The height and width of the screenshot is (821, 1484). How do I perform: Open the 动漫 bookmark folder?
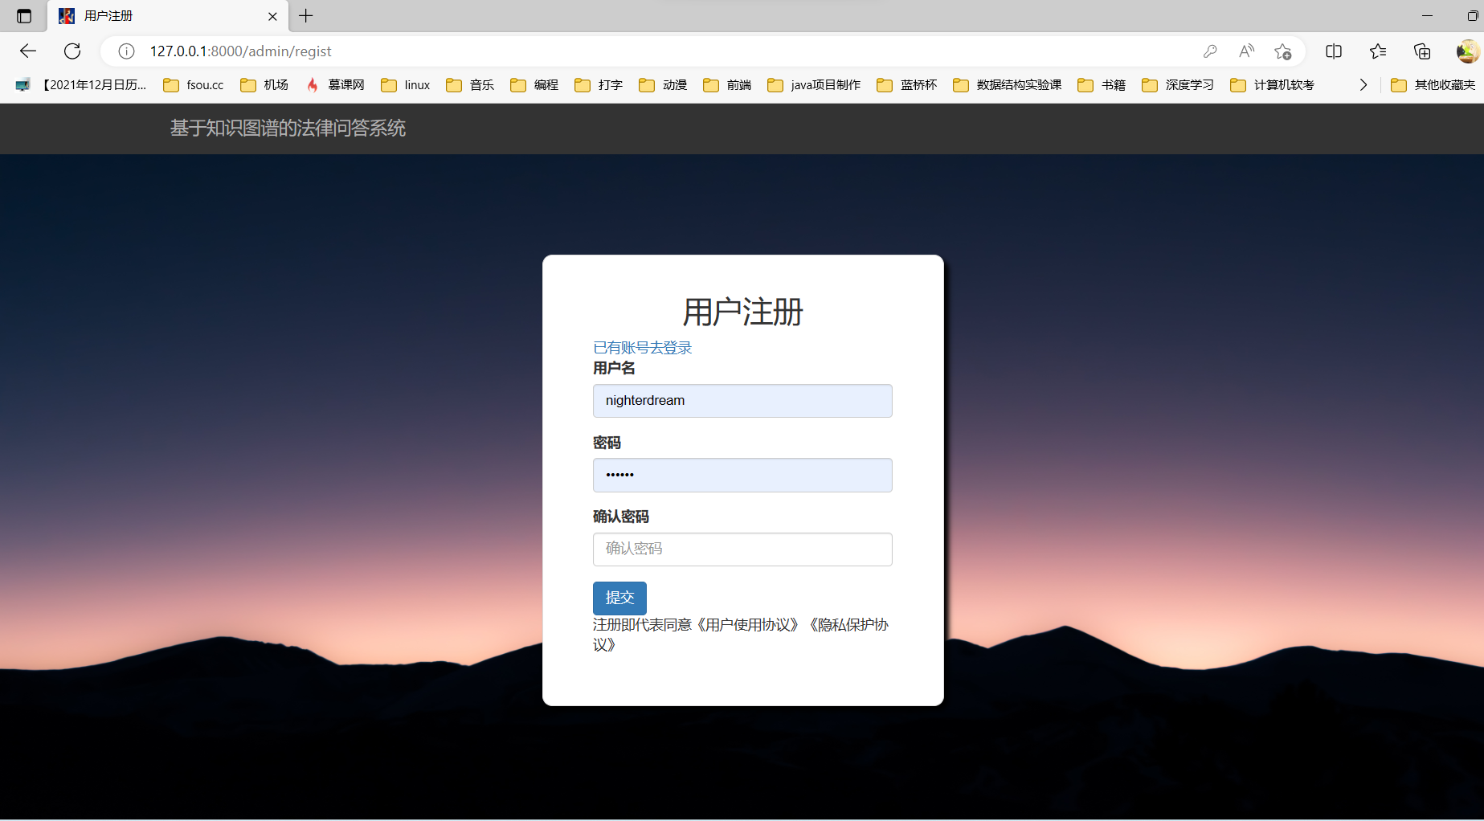point(663,85)
